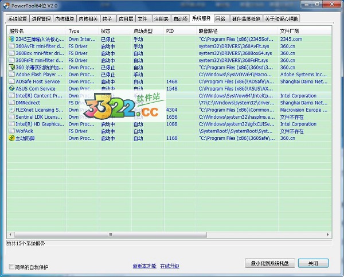This screenshot has height=277, width=344.
Task: Click the ADSafe Host Service icon
Action: click(11, 81)
